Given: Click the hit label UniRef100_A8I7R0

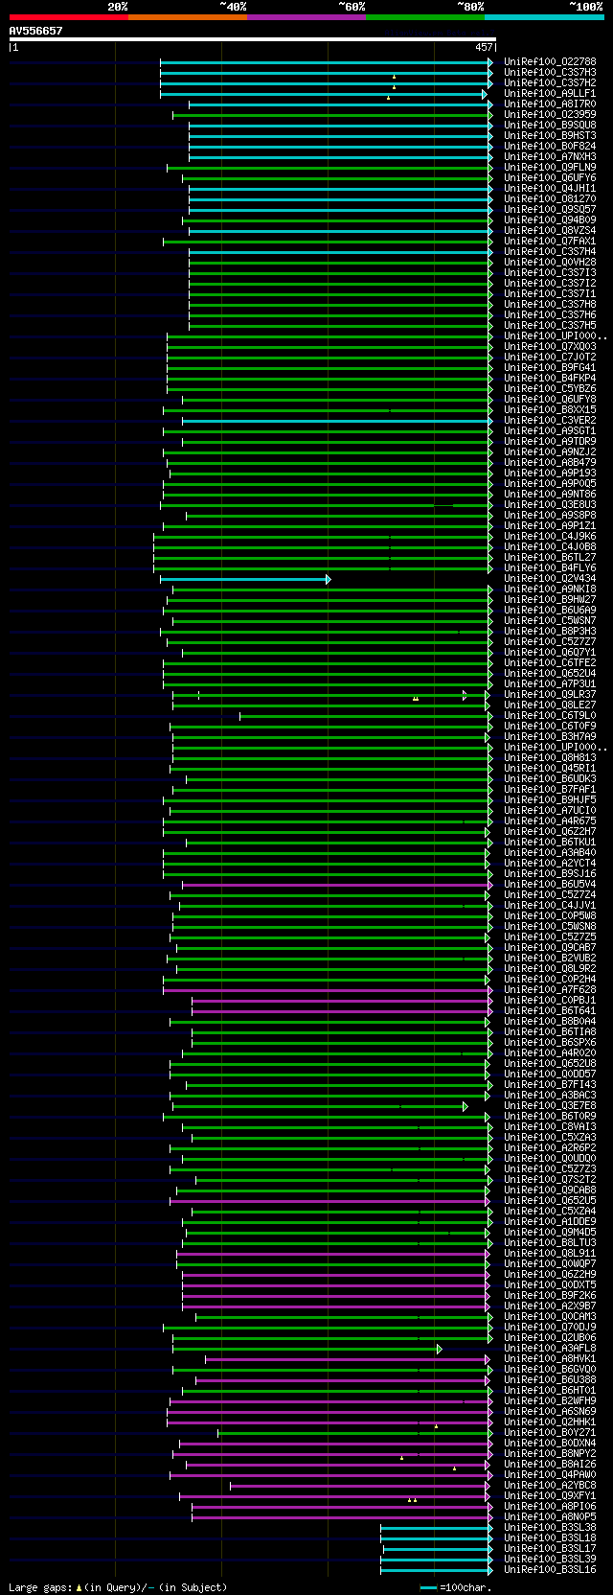Looking at the screenshot, I should click(x=550, y=104).
